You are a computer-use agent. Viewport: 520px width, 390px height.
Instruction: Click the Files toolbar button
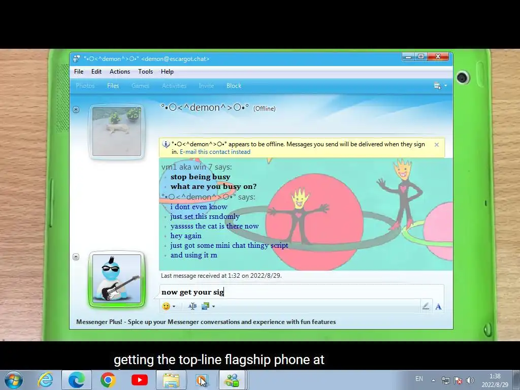pyautogui.click(x=113, y=86)
